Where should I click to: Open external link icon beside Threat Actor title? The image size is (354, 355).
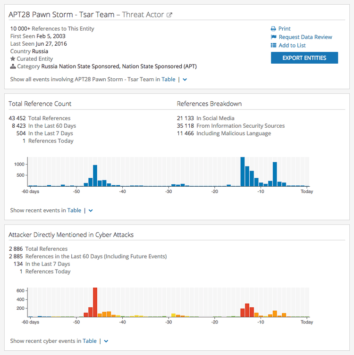[169, 15]
